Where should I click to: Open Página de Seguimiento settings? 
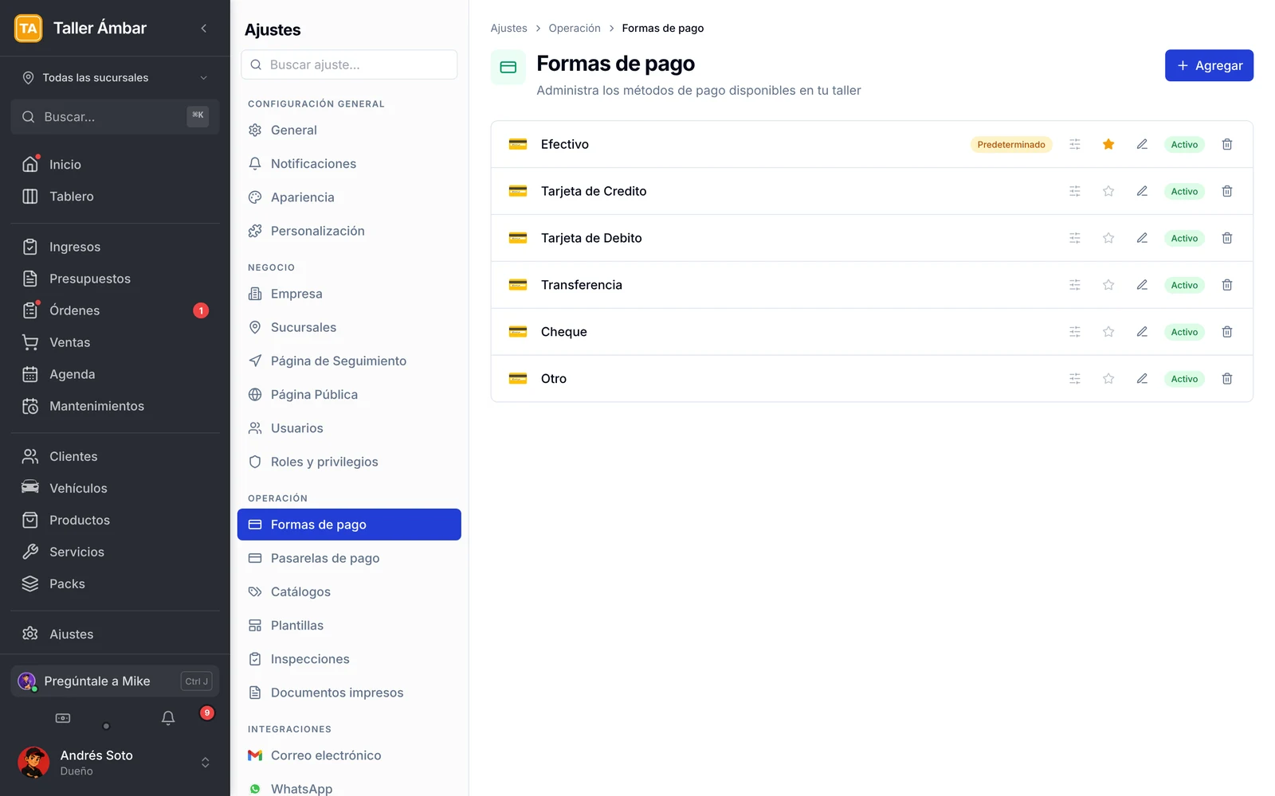[x=349, y=361]
